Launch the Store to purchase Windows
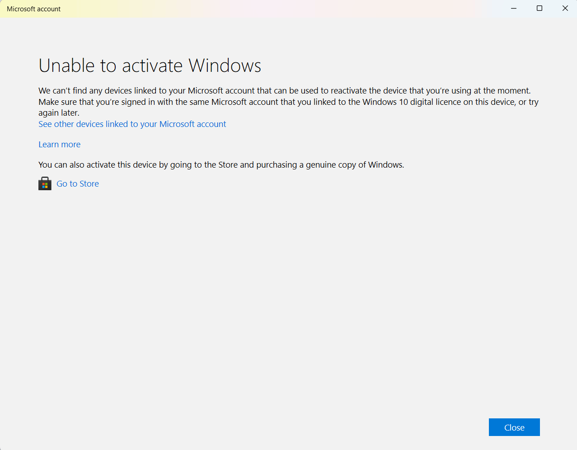Image resolution: width=577 pixels, height=450 pixels. pyautogui.click(x=77, y=183)
